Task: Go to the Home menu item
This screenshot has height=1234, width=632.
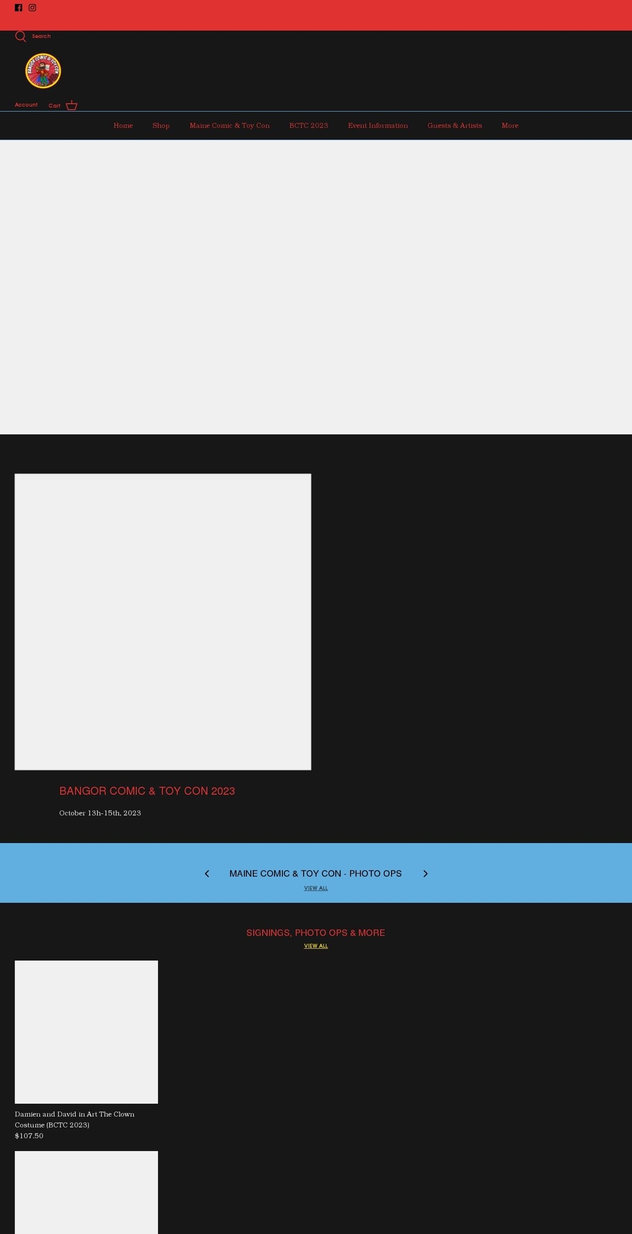Action: (123, 126)
